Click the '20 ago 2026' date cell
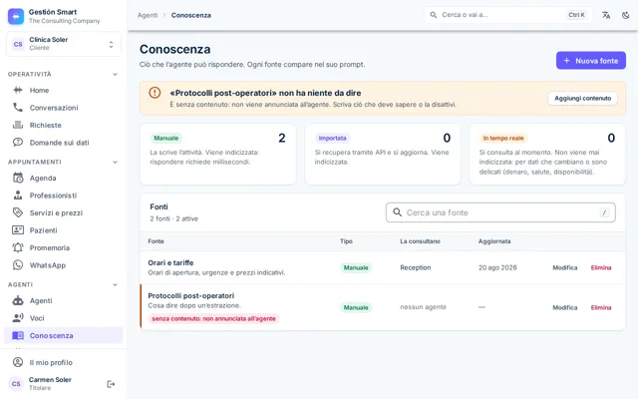This screenshot has height=399, width=638. click(x=497, y=267)
